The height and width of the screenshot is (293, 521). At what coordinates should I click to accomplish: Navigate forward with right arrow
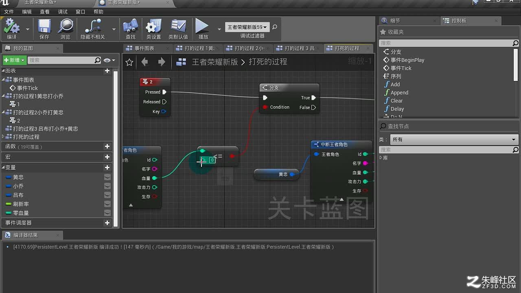[162, 62]
